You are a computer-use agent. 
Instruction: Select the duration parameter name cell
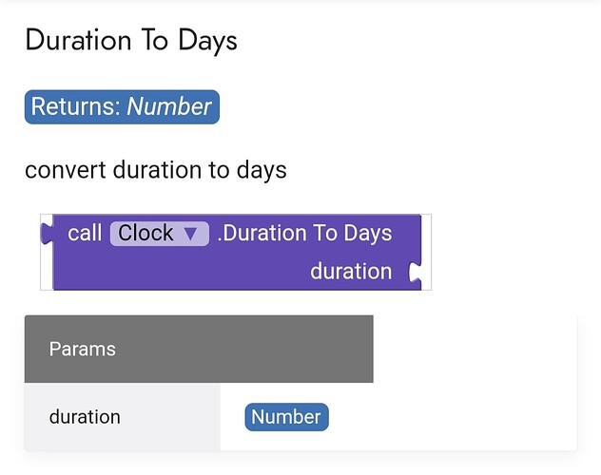(123, 417)
